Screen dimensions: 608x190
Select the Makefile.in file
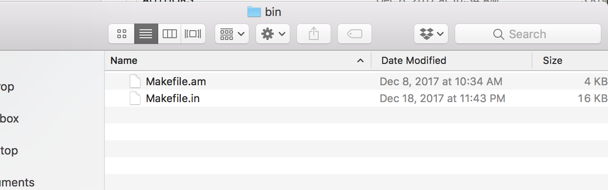(173, 99)
